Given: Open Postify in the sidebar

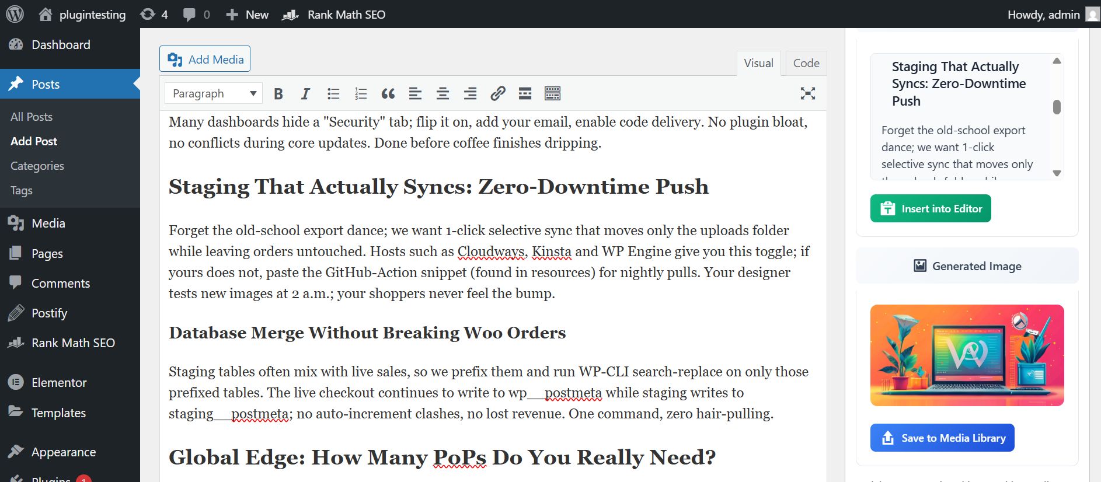Looking at the screenshot, I should (x=70, y=313).
